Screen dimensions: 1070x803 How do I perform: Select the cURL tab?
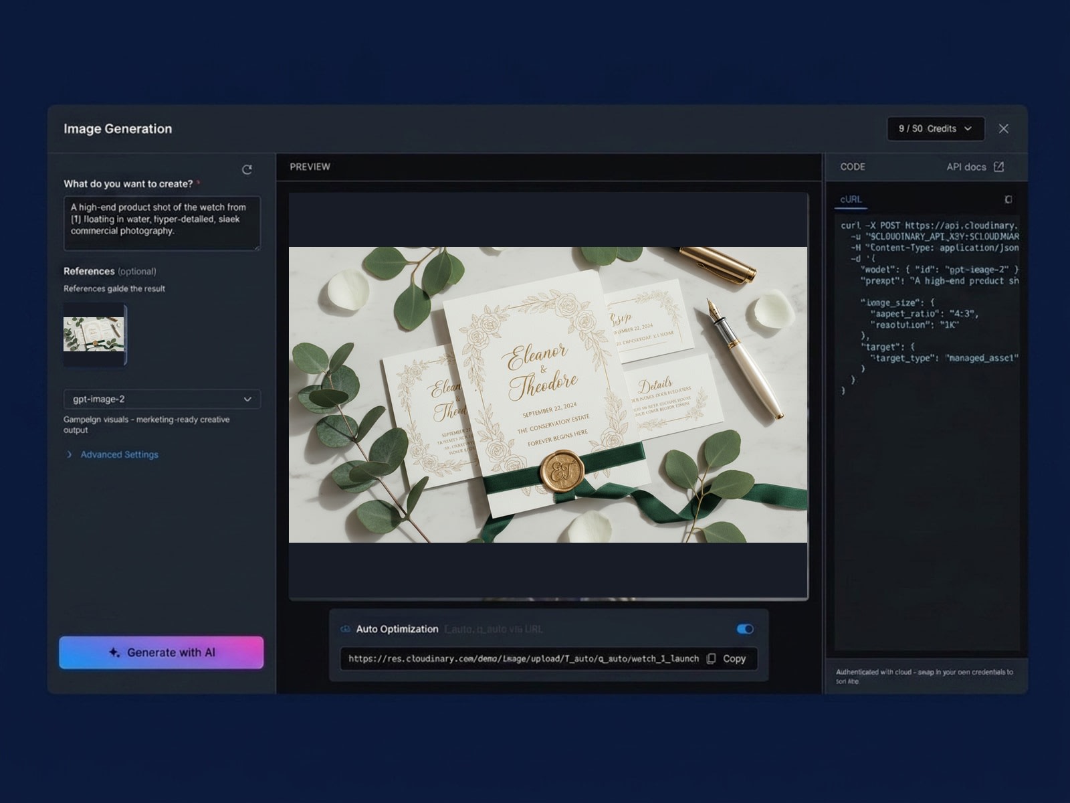point(851,199)
